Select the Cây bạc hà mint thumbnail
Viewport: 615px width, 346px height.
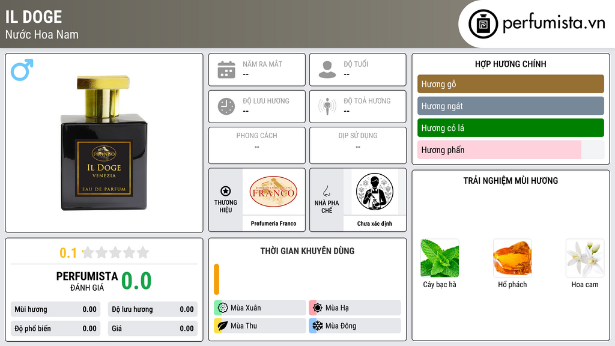(x=440, y=258)
